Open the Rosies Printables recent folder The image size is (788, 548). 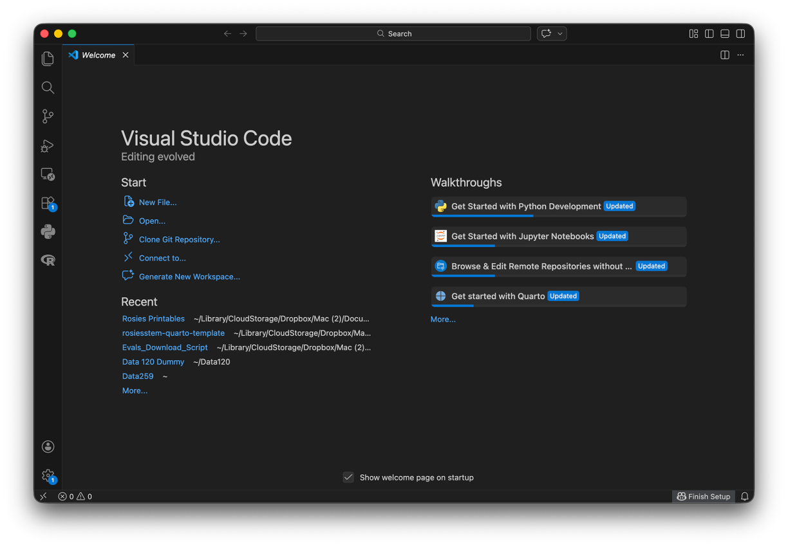click(x=153, y=318)
